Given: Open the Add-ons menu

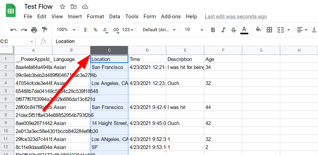Looking at the screenshot, I should 171,16.
